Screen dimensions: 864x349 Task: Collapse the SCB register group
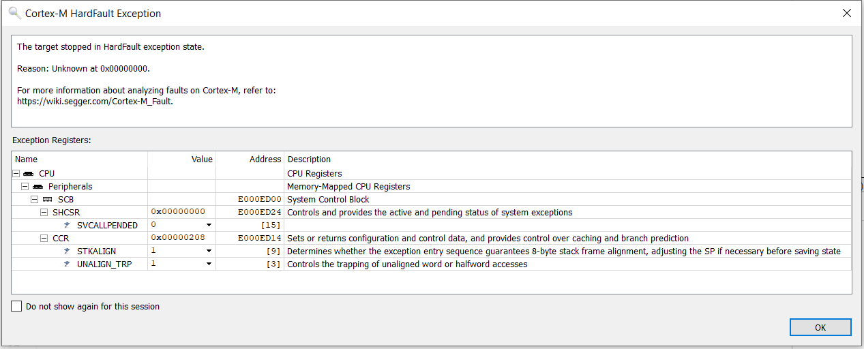tap(35, 199)
